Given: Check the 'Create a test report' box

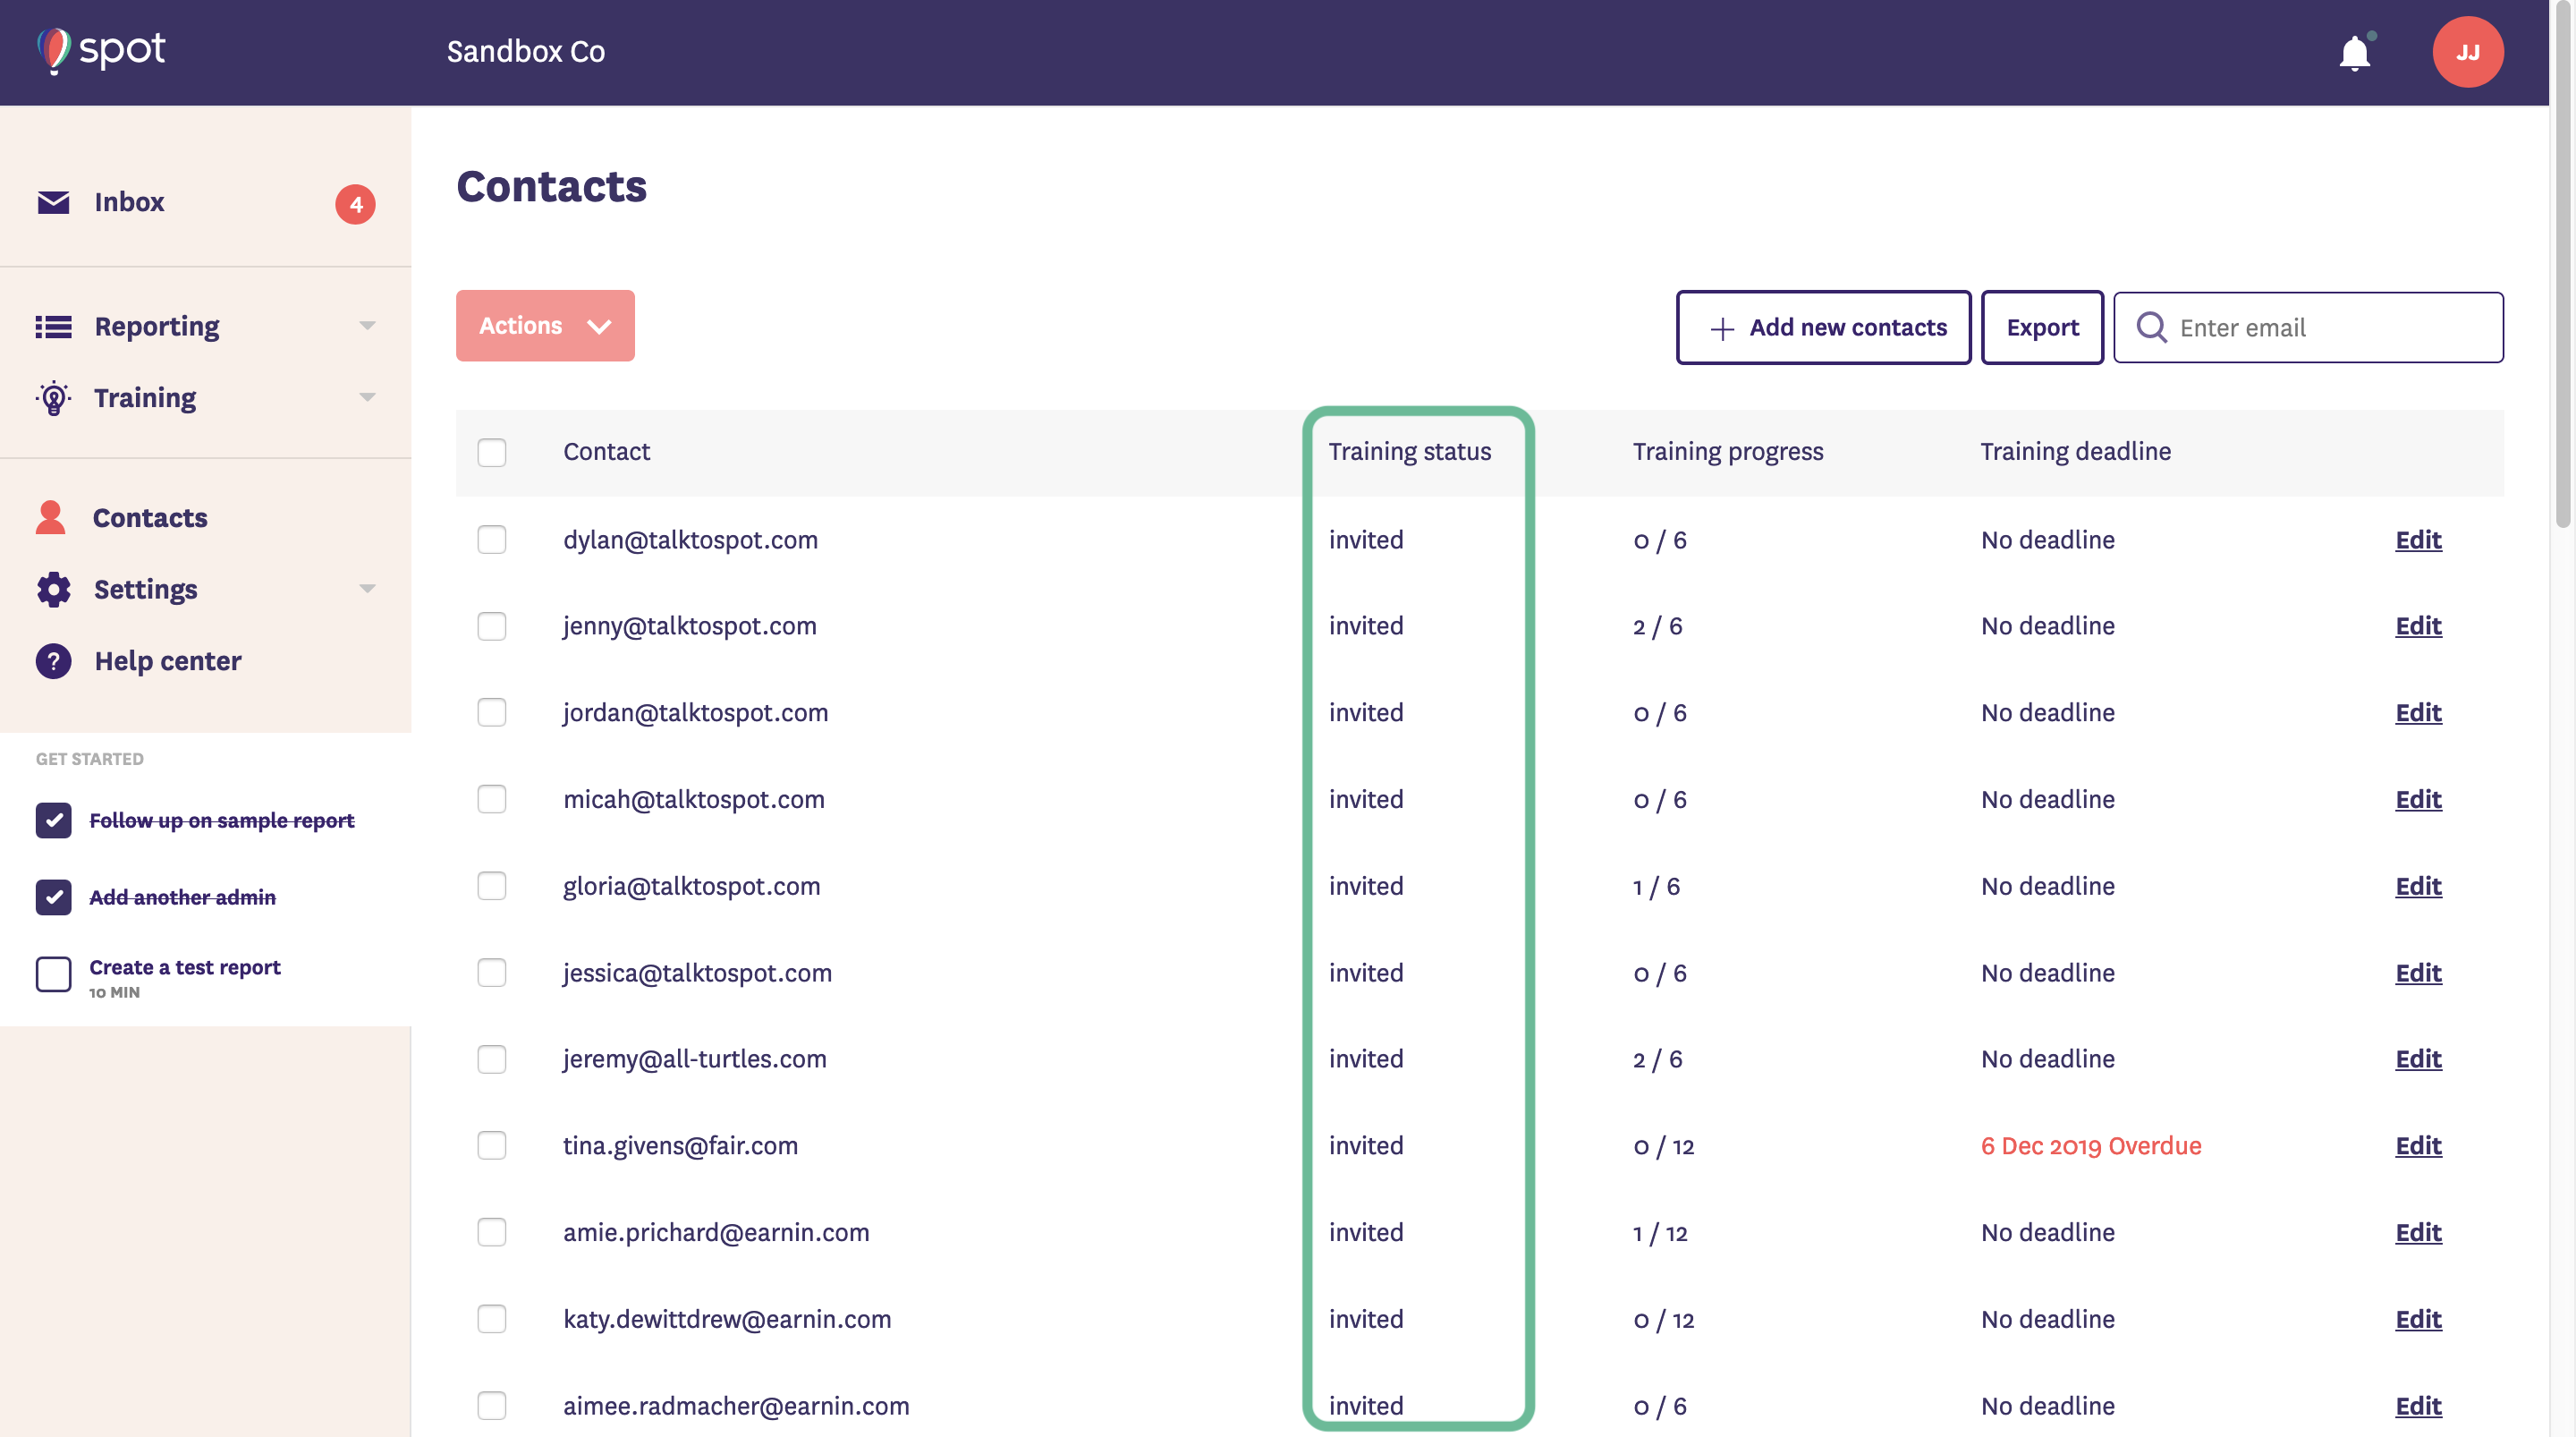Looking at the screenshot, I should [x=53, y=974].
